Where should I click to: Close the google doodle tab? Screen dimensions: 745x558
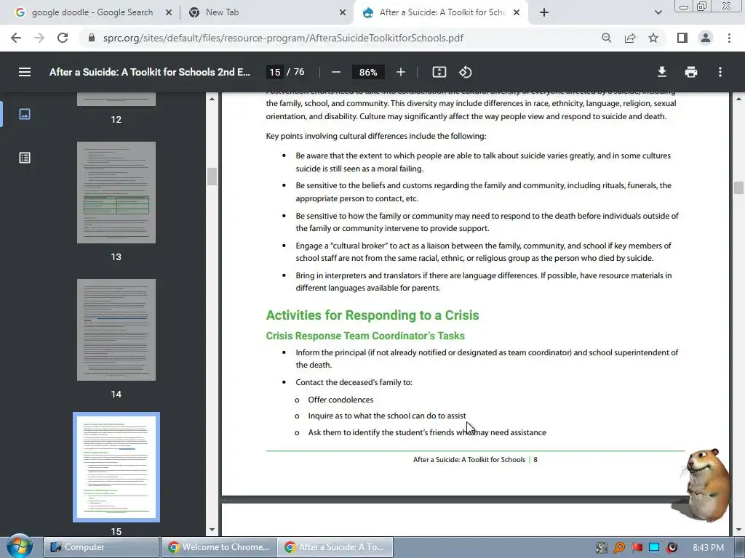pyautogui.click(x=168, y=13)
